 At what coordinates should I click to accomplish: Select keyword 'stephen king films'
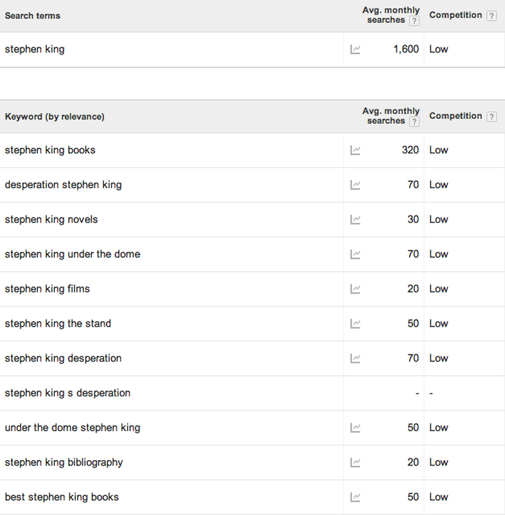point(47,289)
